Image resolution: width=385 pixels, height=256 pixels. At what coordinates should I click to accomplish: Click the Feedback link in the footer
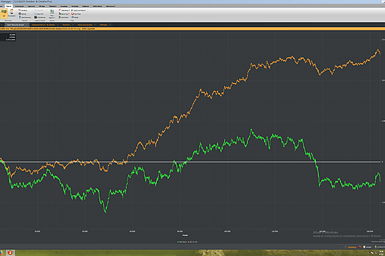point(352,247)
